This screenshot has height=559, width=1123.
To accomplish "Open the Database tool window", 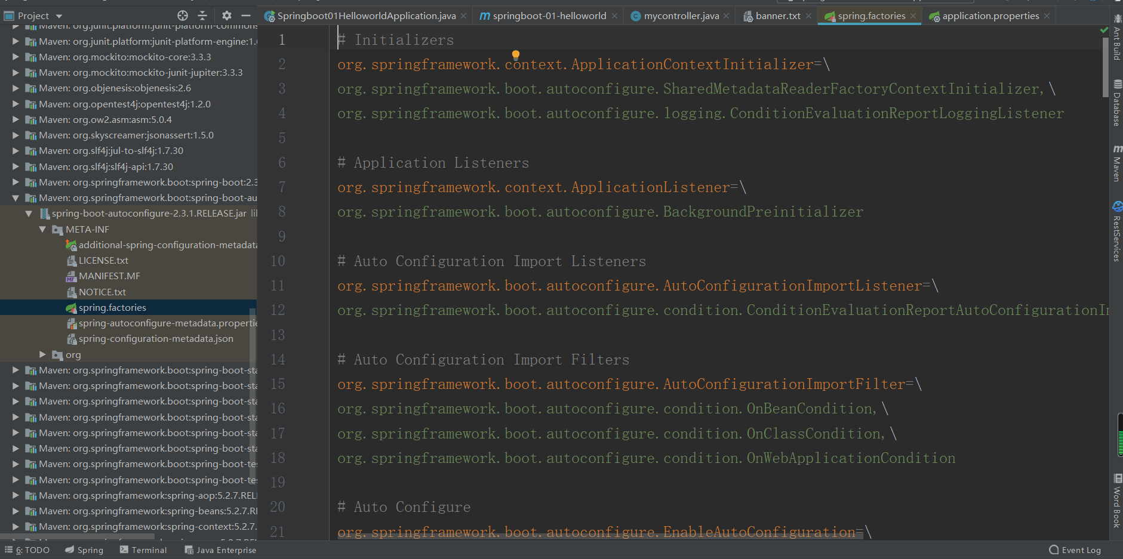I will 1116,103.
